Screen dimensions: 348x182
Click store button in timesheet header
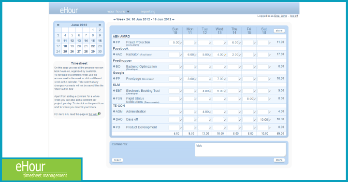[x=279, y=31]
